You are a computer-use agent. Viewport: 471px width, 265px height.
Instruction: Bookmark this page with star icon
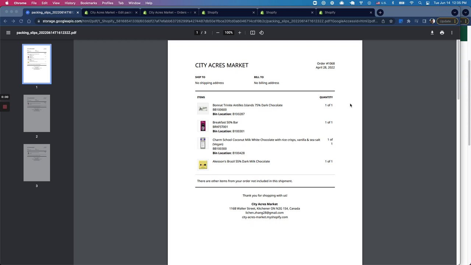tap(391, 21)
